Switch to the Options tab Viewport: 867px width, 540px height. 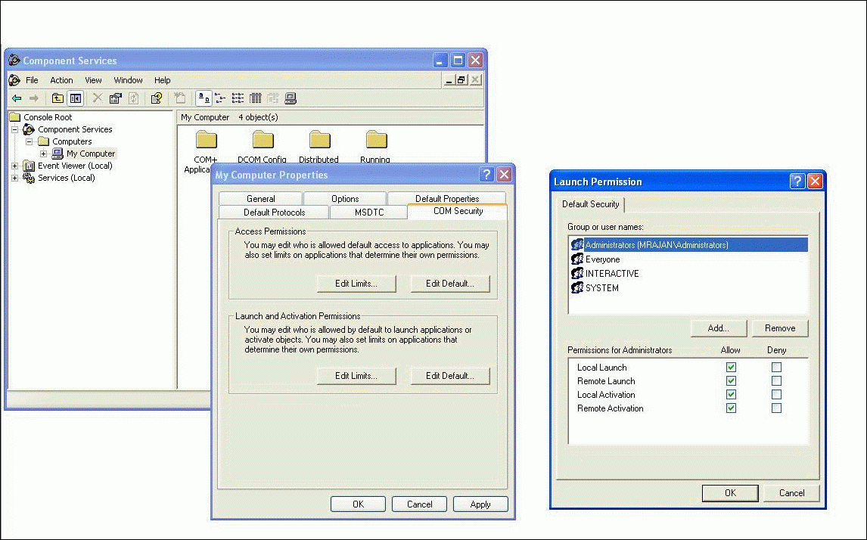pos(345,198)
